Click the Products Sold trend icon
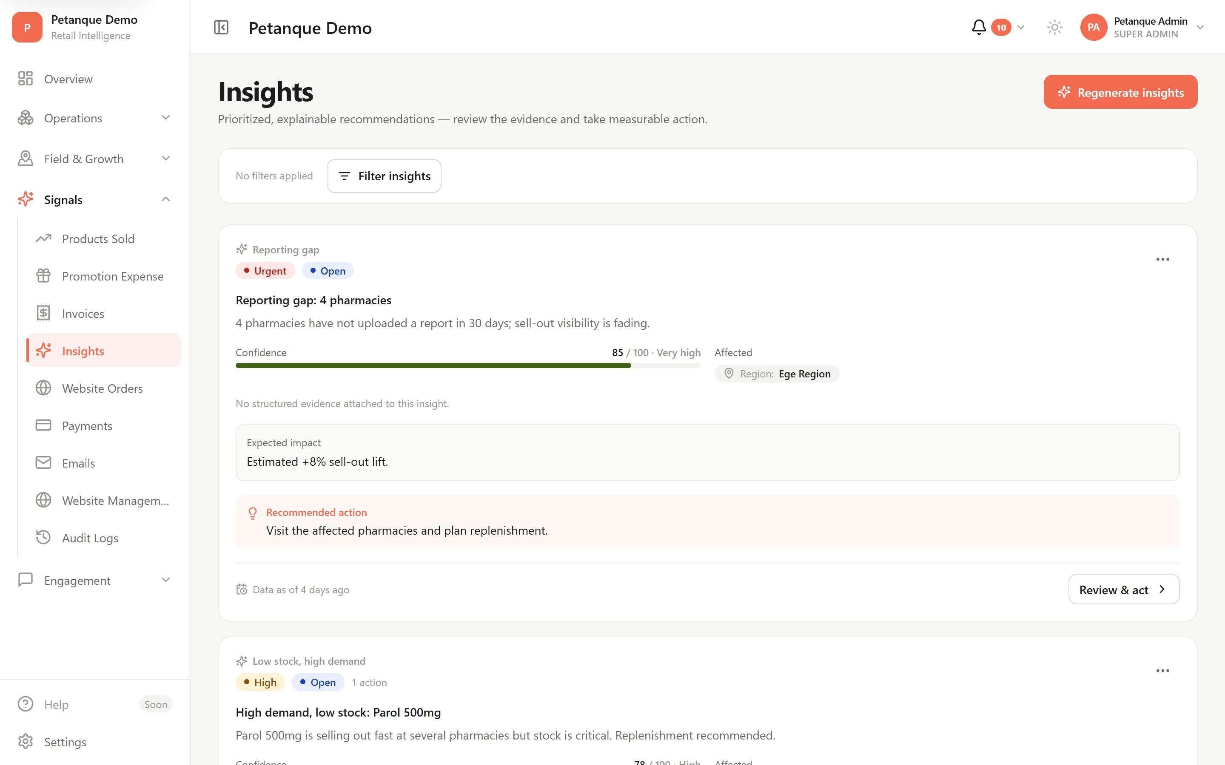 click(43, 238)
